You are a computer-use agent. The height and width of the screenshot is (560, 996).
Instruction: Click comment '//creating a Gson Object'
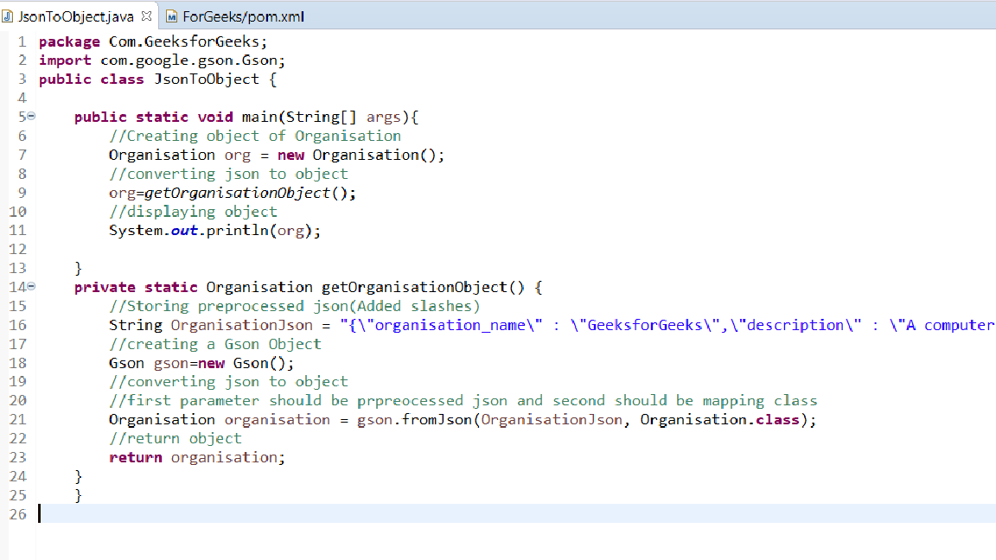click(214, 344)
